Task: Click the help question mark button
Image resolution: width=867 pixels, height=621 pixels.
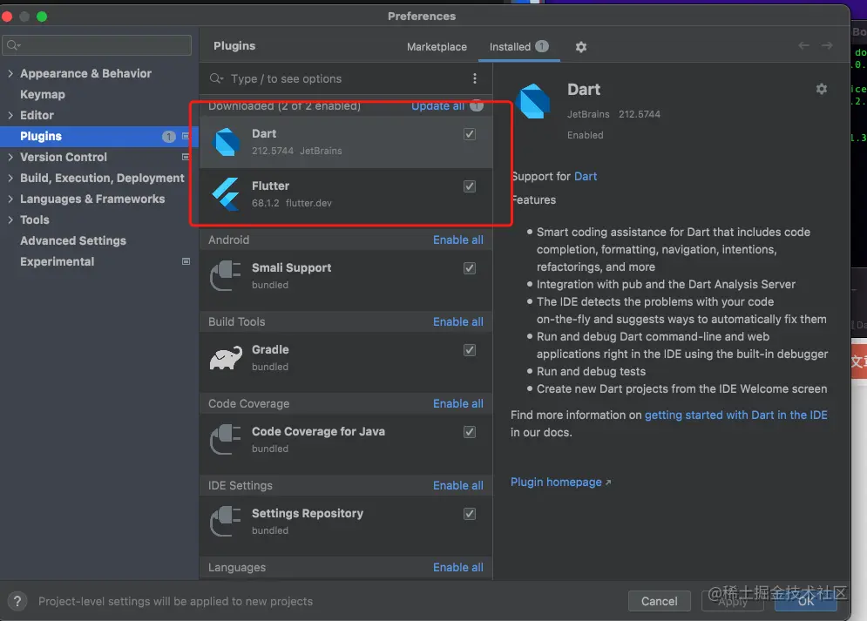Action: tap(17, 601)
